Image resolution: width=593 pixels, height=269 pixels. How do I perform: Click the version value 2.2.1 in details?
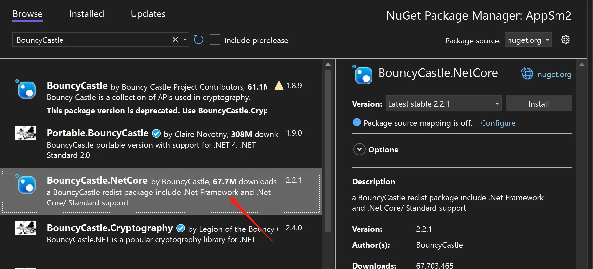pos(424,229)
